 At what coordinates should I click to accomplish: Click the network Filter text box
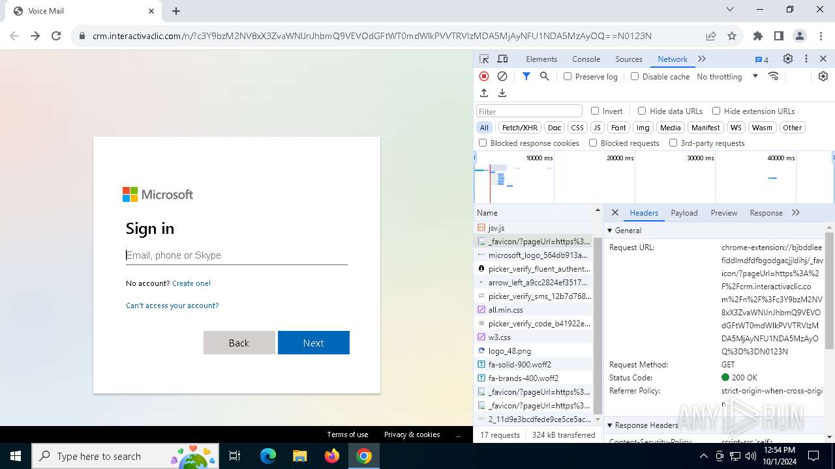tap(529, 111)
